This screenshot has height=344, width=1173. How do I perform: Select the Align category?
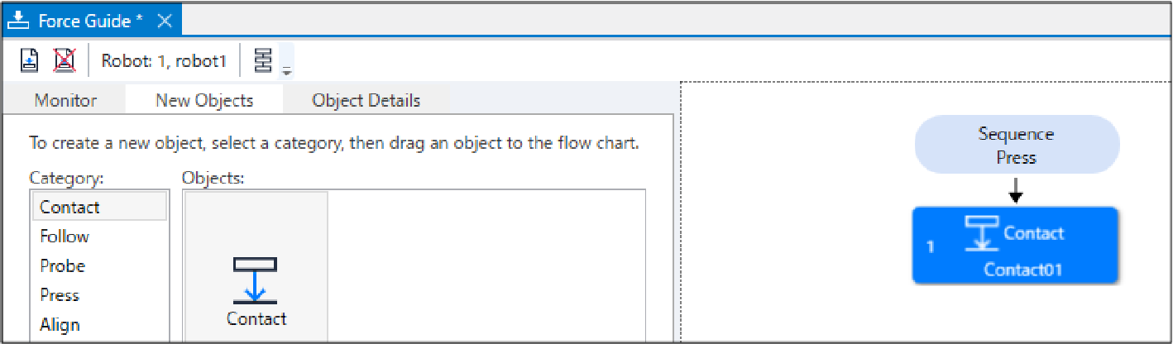(60, 324)
